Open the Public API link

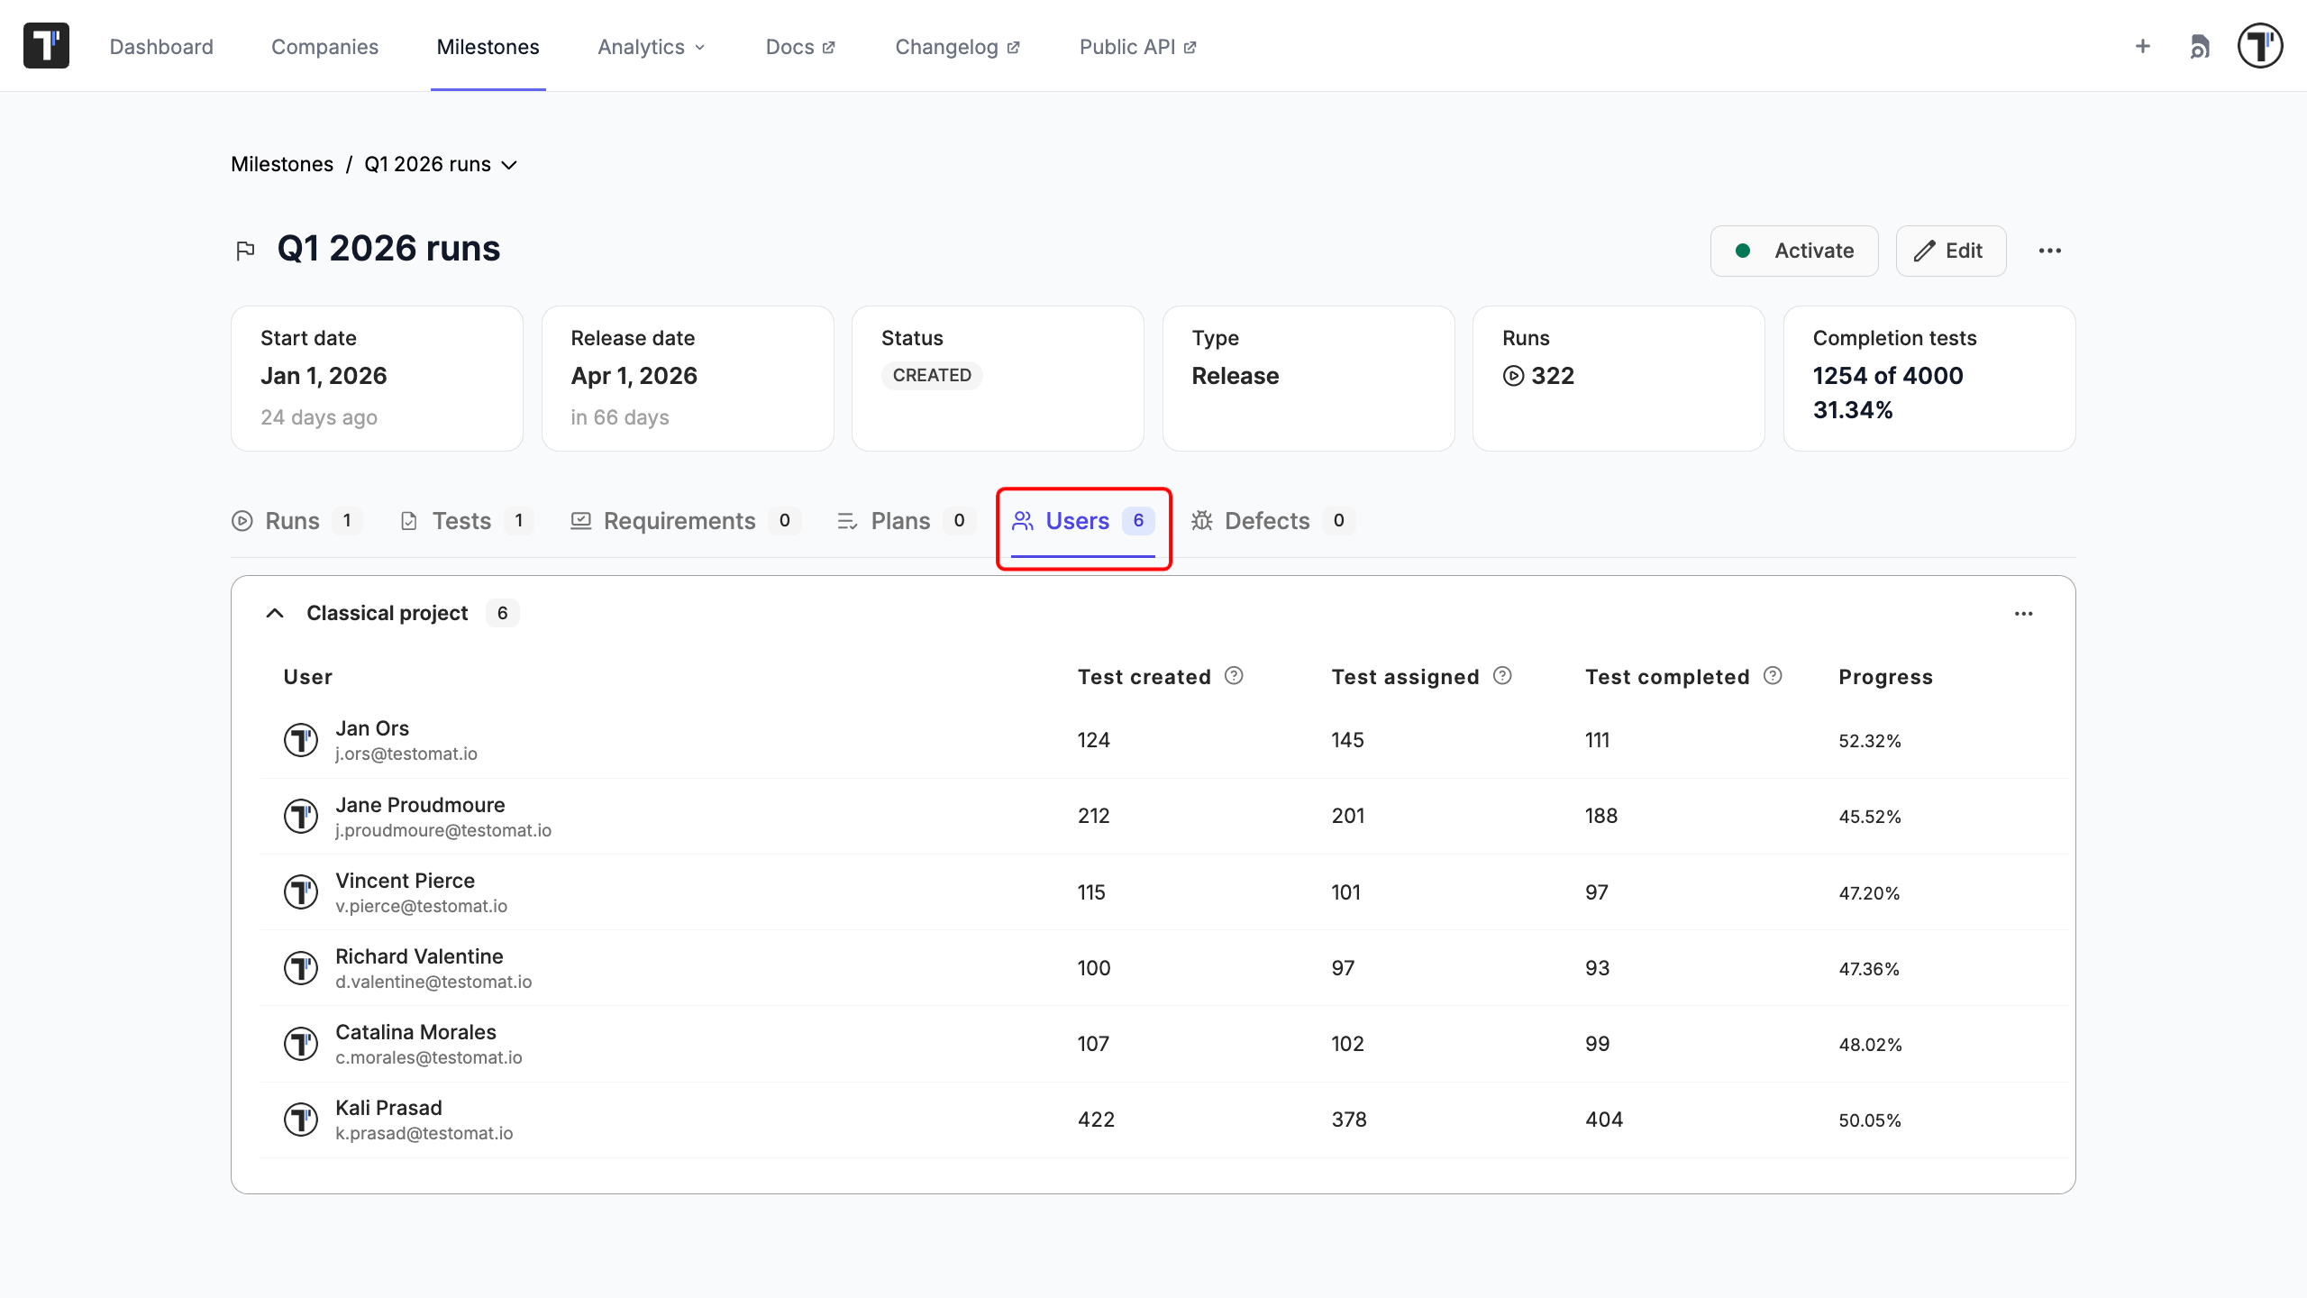click(x=1138, y=47)
